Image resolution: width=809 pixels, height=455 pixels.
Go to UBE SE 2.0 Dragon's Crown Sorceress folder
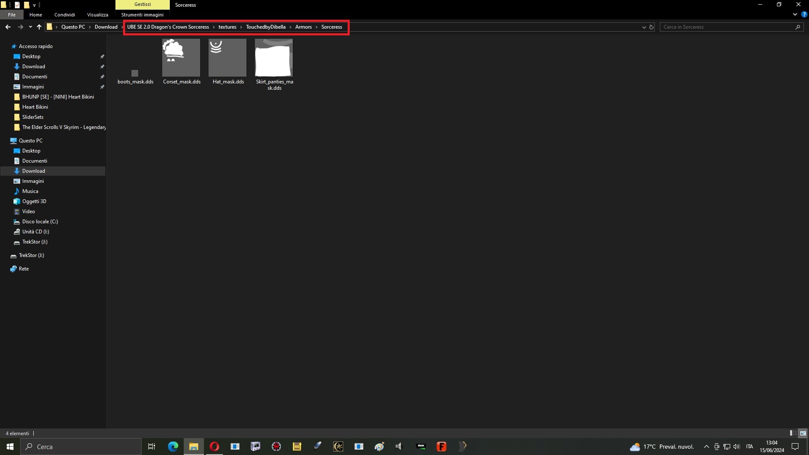[168, 27]
